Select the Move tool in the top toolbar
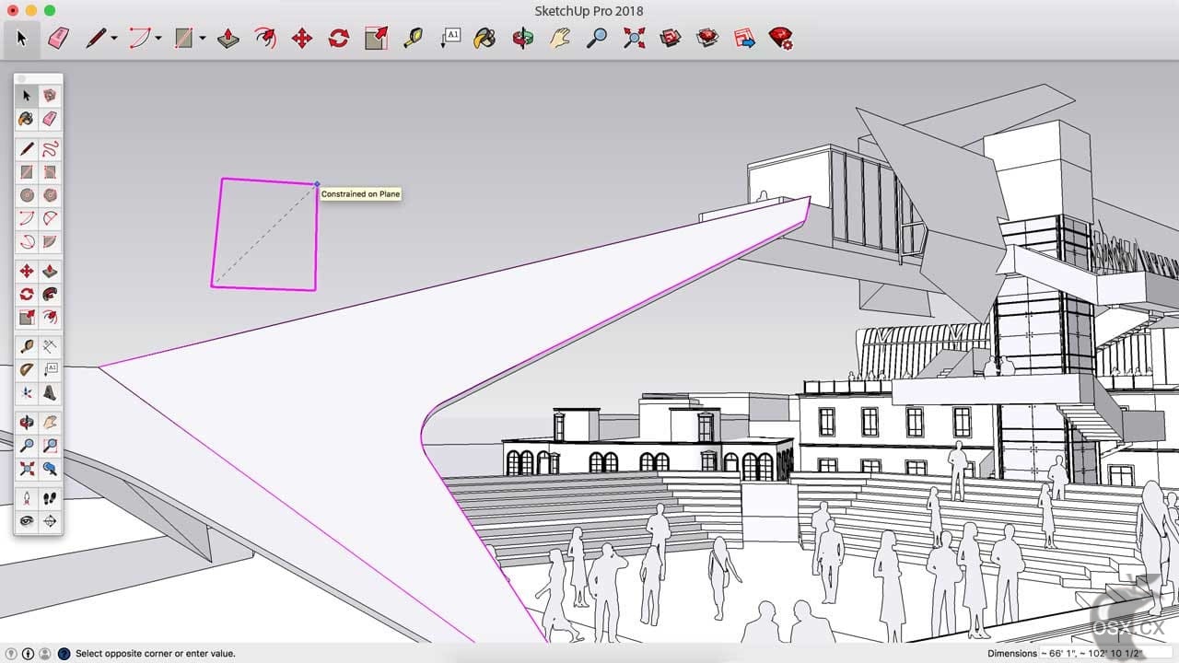This screenshot has width=1179, height=663. click(x=301, y=38)
